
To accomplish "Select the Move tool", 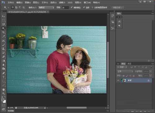I will [3, 16].
